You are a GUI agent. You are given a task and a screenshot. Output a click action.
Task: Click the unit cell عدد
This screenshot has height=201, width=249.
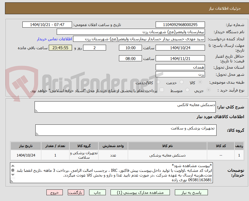113,155
